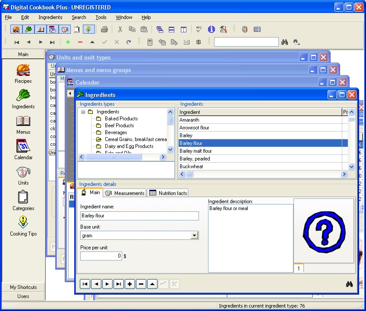
Task: Open the Edit menu
Action: point(25,17)
